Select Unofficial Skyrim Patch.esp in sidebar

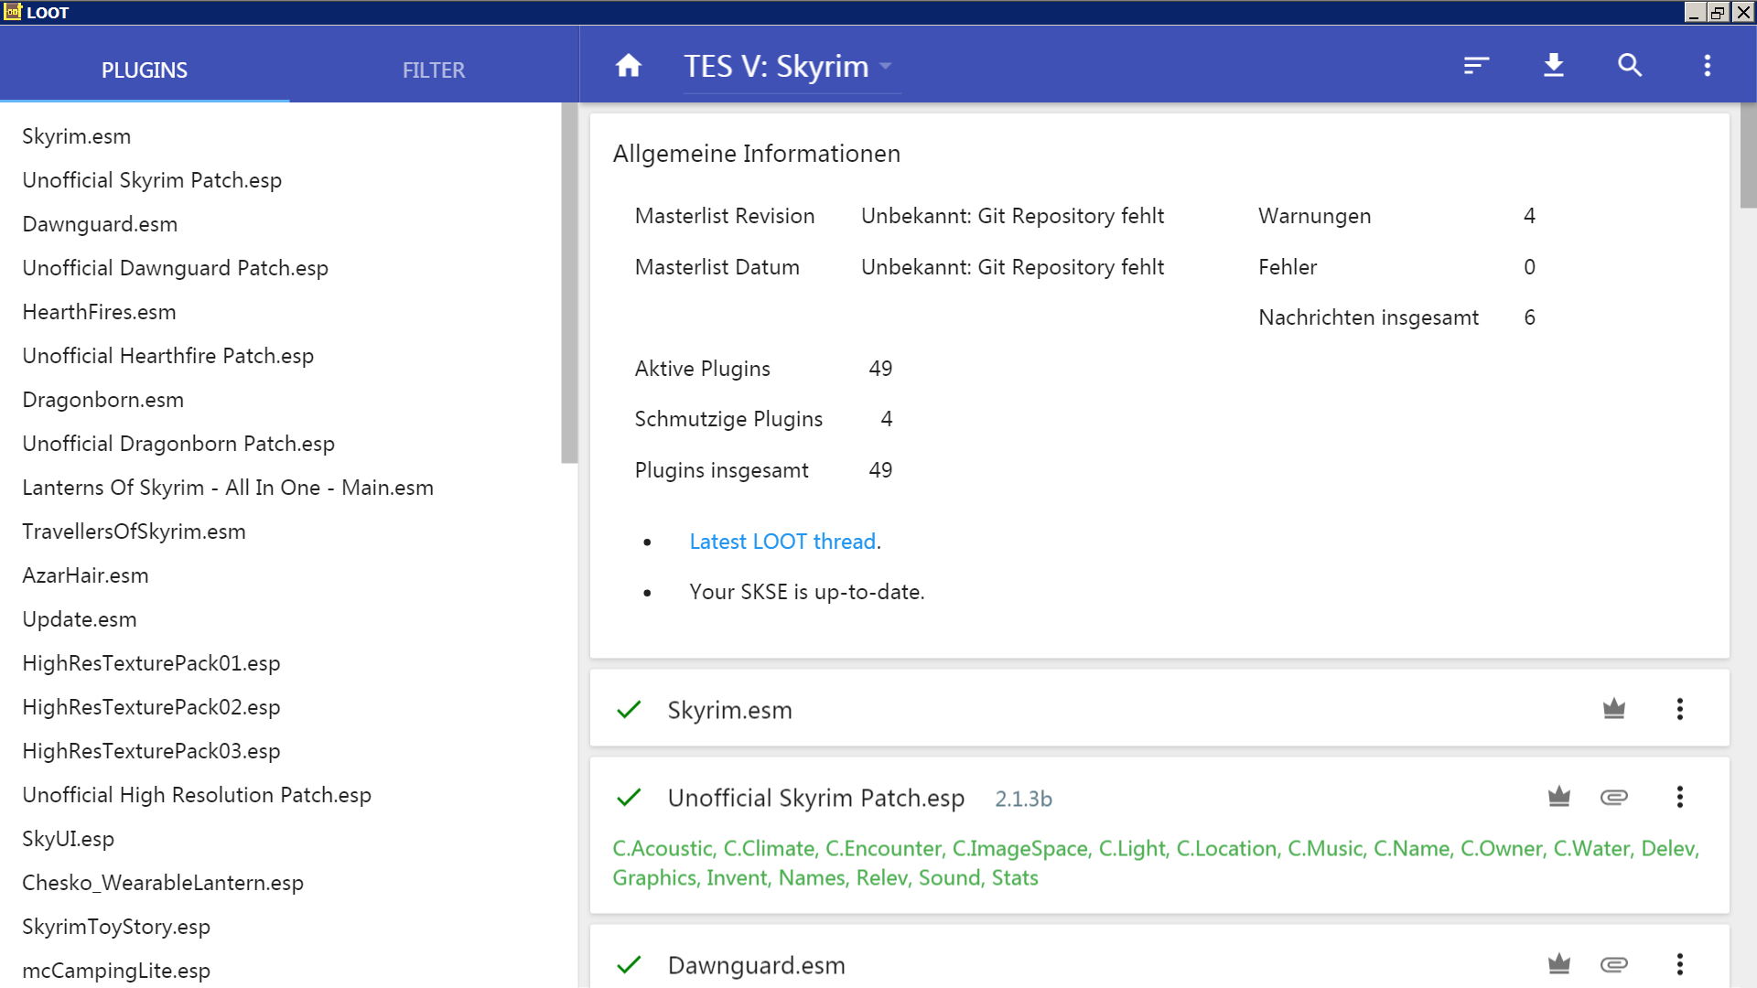tap(152, 180)
